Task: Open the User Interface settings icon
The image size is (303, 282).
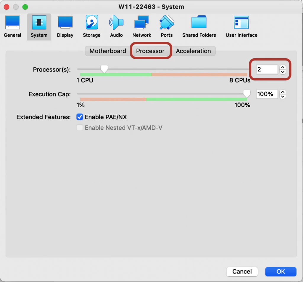Action: 241,26
